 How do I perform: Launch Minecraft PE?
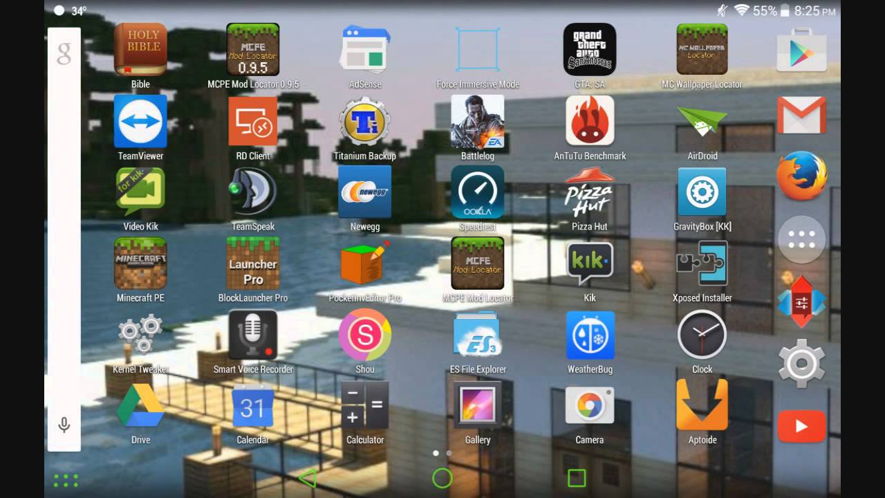(x=140, y=263)
